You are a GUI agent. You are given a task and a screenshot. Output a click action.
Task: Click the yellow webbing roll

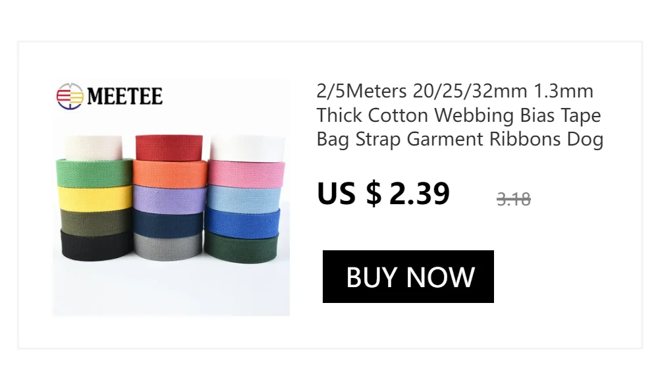[x=95, y=198]
